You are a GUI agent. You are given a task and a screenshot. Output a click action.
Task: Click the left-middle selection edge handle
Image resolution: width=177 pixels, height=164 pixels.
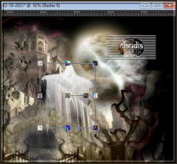pyautogui.click(x=40, y=95)
